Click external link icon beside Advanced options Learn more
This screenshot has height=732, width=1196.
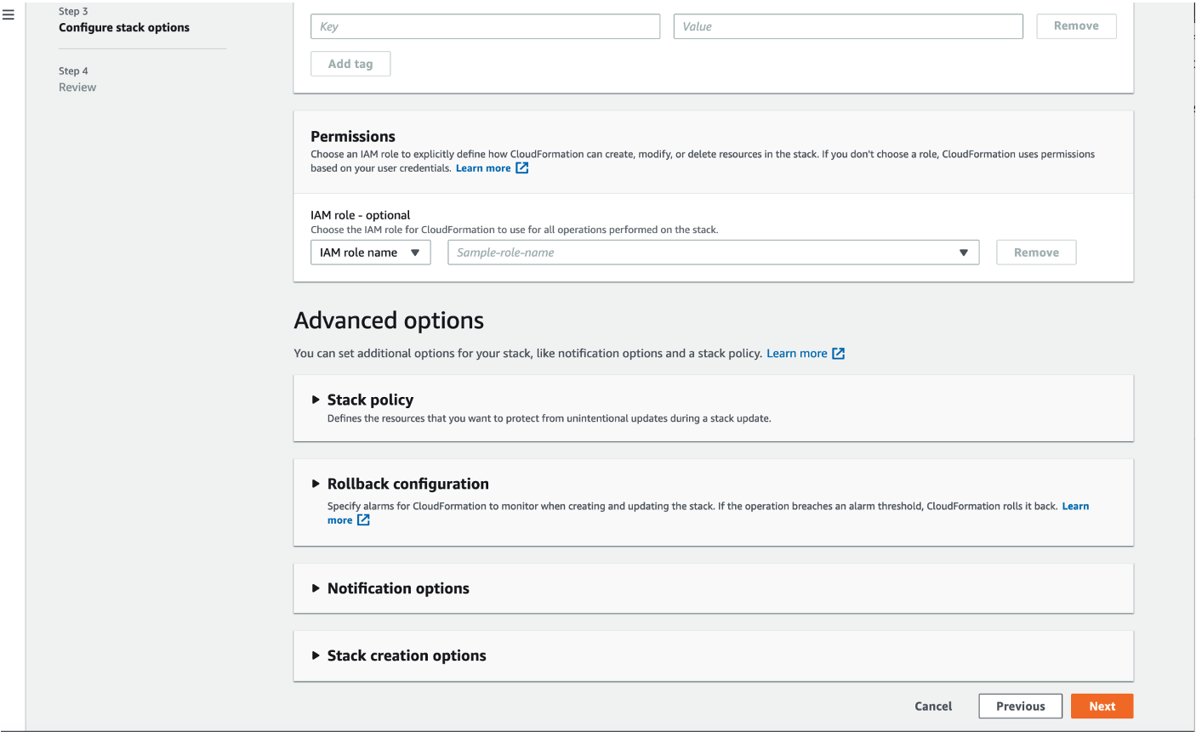(x=838, y=354)
